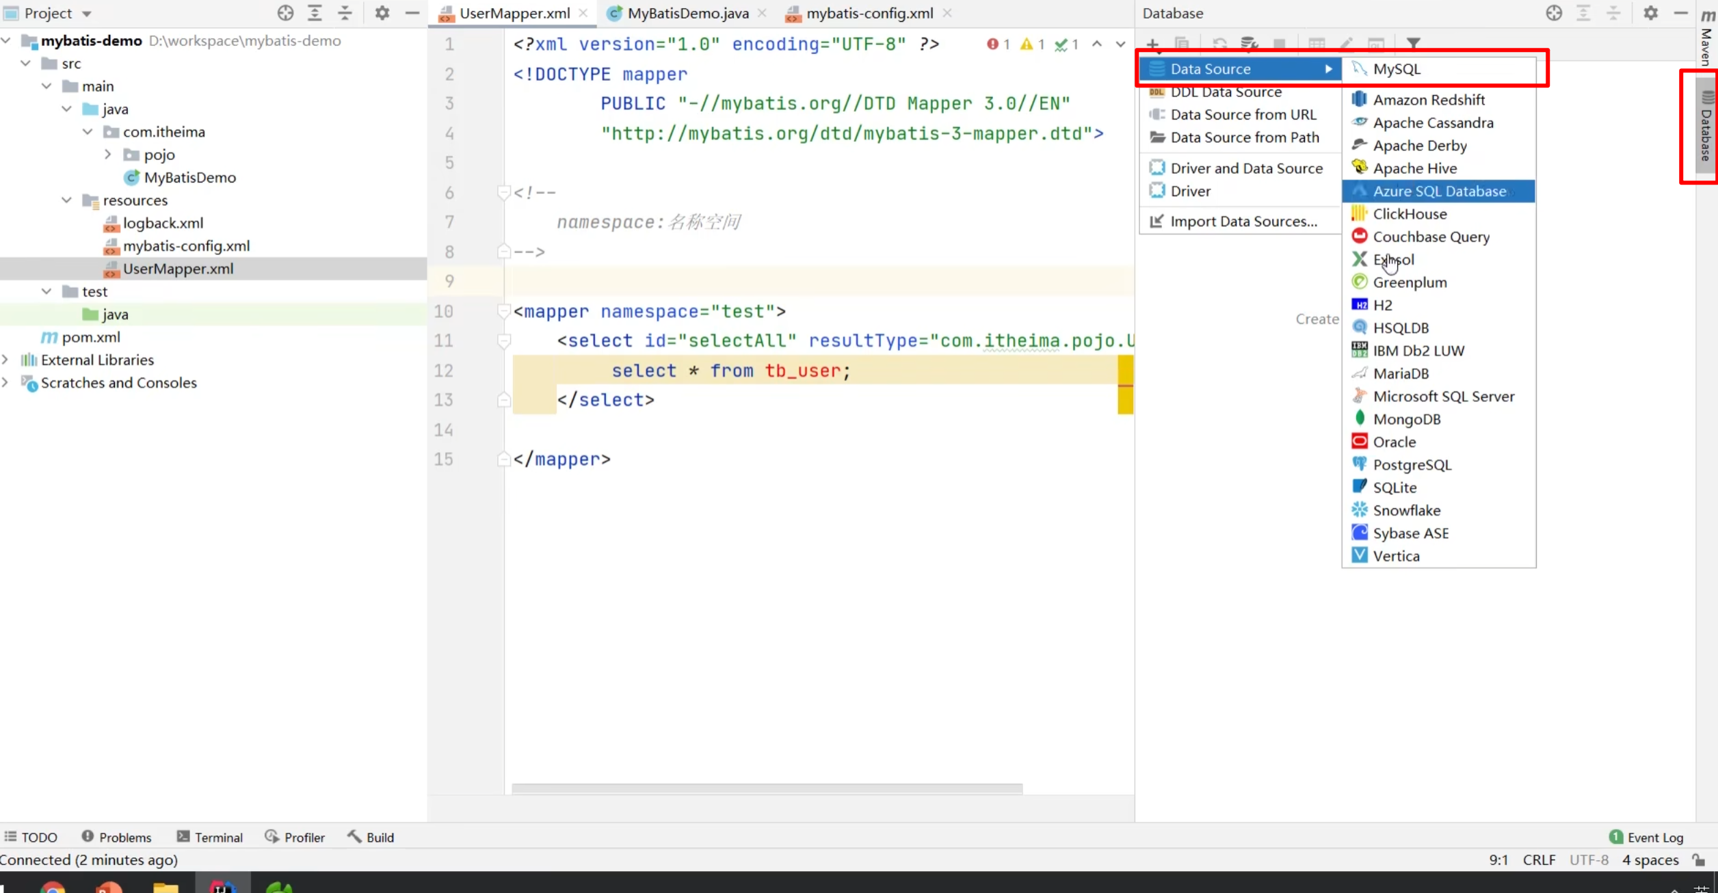Open the Problems tool window

[x=117, y=838]
